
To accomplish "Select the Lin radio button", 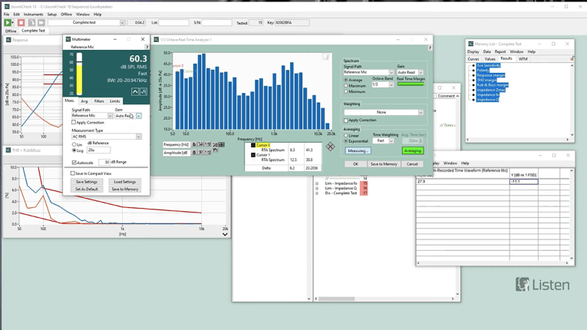I will pyautogui.click(x=74, y=144).
